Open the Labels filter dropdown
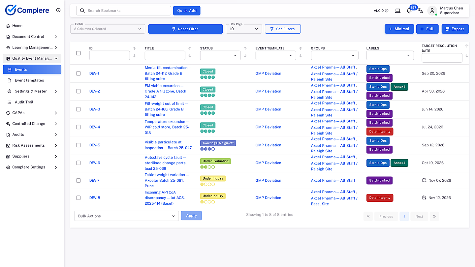The width and height of the screenshot is (475, 267). coord(390,55)
